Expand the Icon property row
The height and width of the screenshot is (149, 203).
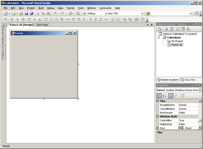[x=158, y=128]
